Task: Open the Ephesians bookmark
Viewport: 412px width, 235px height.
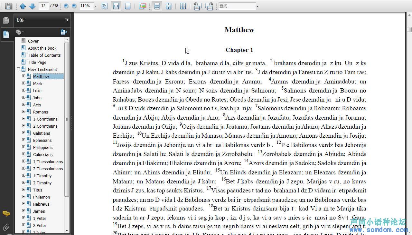Action: [x=42, y=140]
